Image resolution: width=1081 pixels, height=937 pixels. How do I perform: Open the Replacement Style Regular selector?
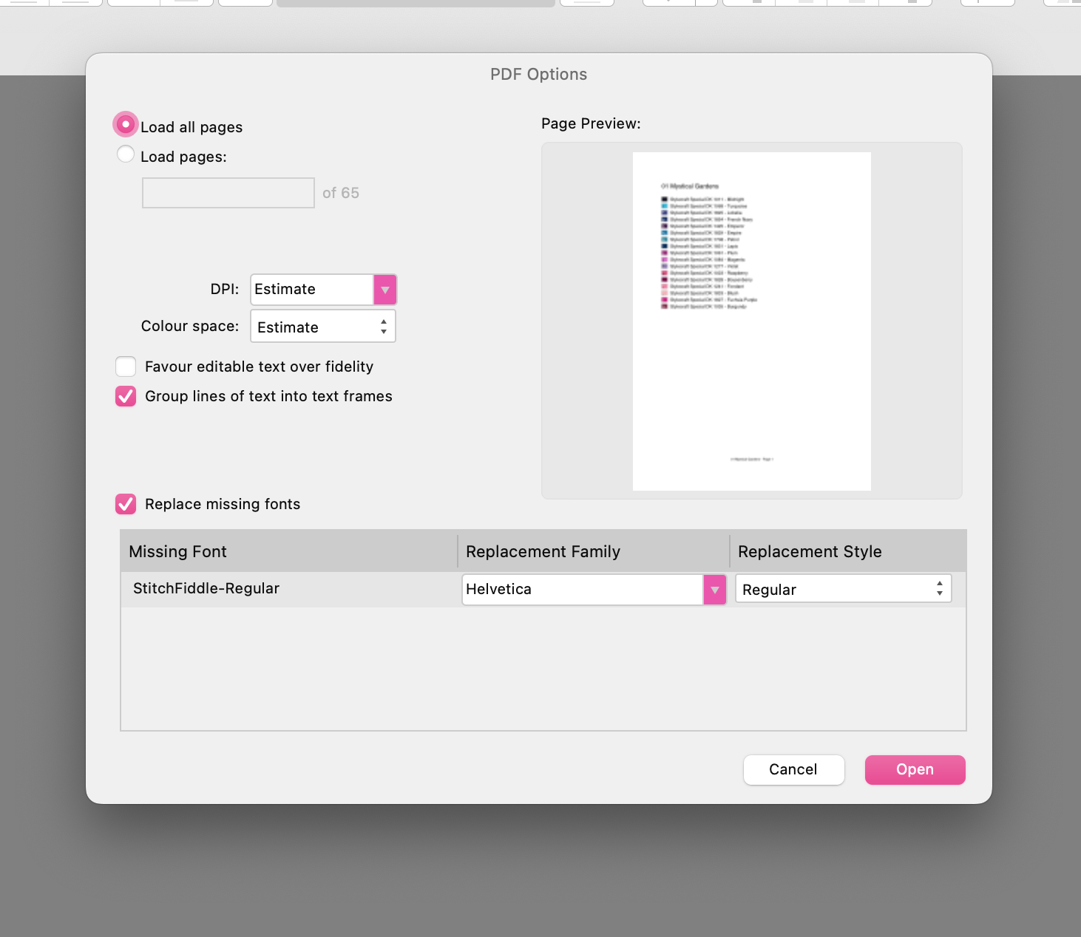(843, 589)
